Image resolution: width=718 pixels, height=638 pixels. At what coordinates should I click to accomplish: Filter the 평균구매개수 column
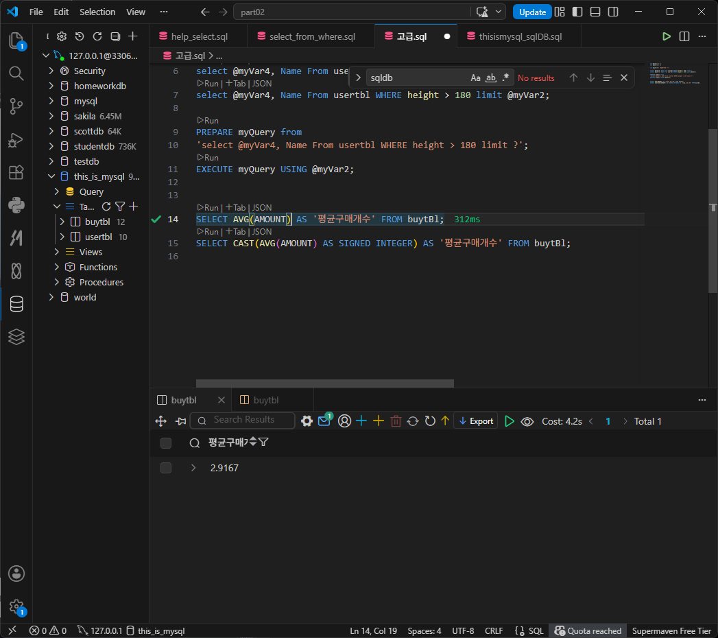263,442
